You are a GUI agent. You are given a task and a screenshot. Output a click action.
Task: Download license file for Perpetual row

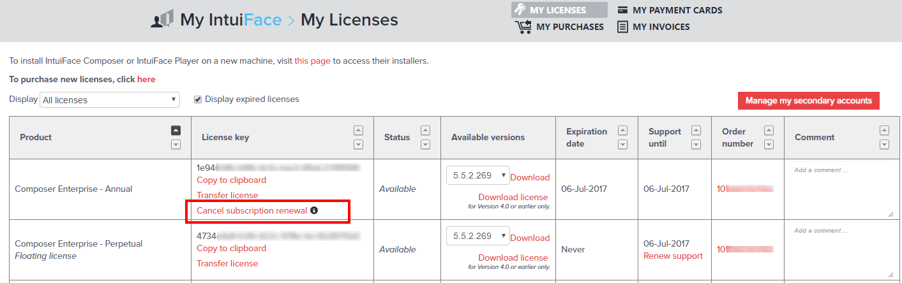pos(513,258)
